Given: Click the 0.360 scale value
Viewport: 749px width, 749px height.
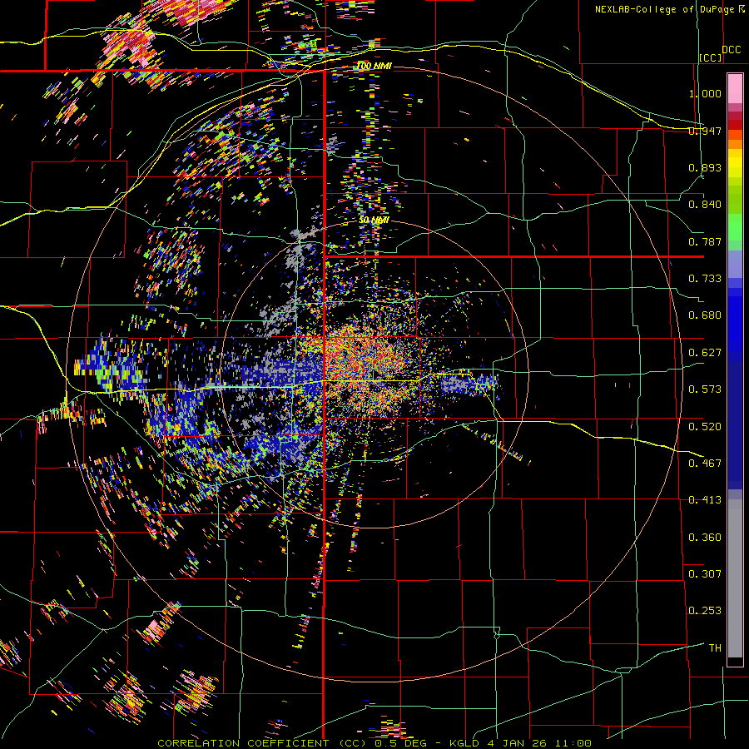Looking at the screenshot, I should click(705, 538).
